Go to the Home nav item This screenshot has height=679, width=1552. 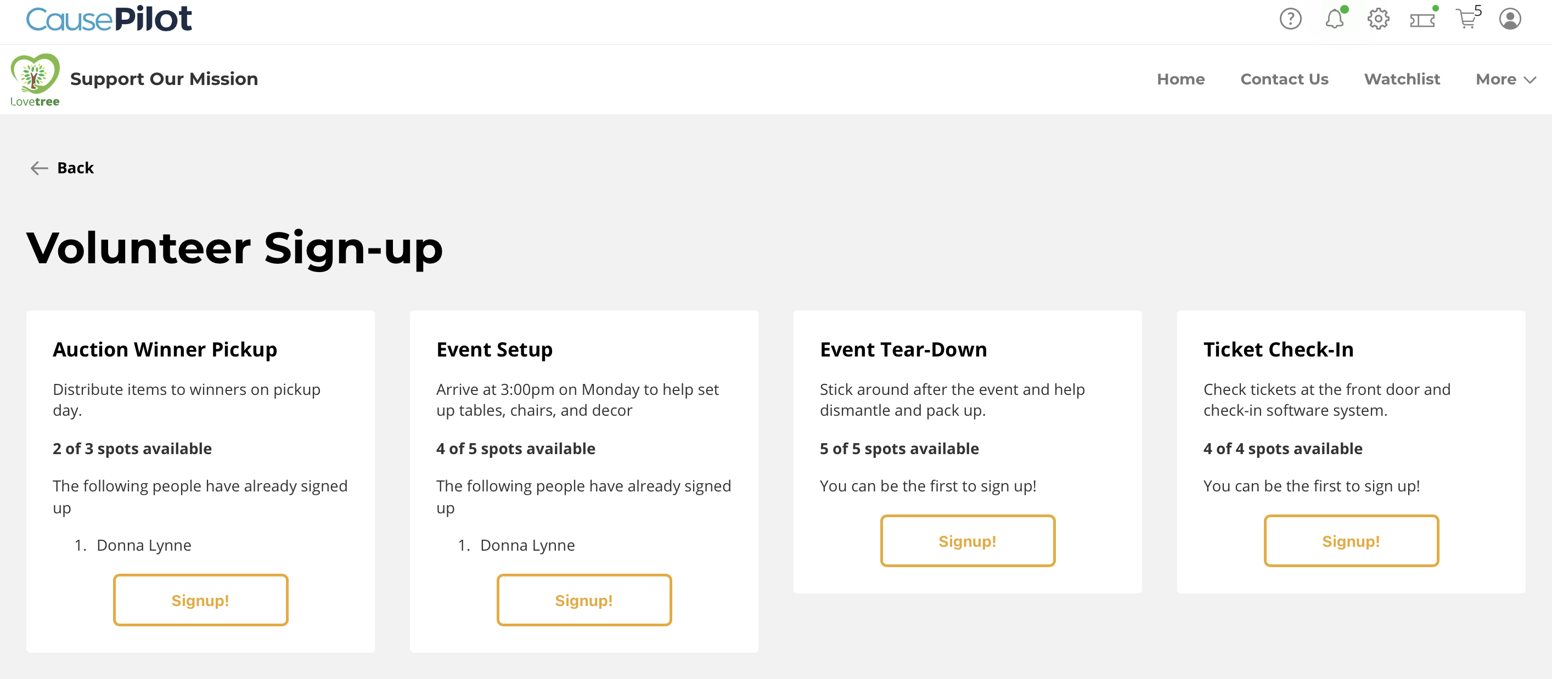tap(1180, 79)
